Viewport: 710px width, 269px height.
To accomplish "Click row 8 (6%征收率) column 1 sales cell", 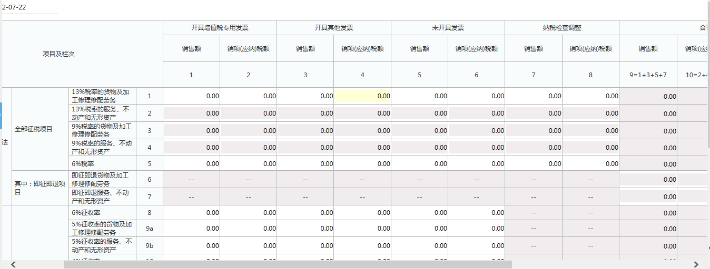I will coord(192,213).
